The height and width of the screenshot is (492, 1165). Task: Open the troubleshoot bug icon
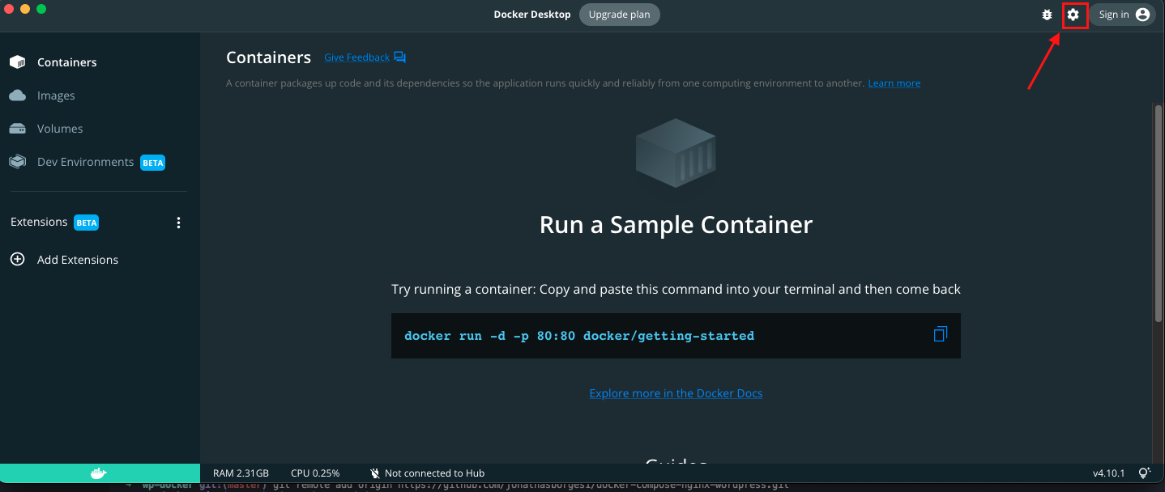click(1047, 15)
